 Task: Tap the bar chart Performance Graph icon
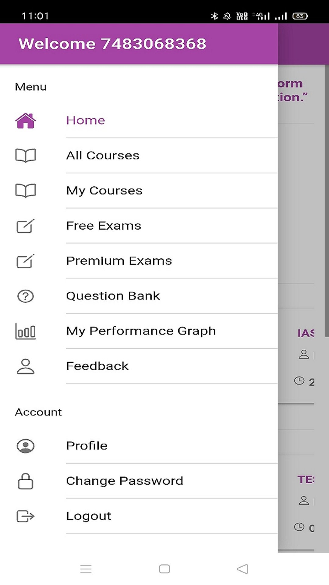tap(26, 331)
